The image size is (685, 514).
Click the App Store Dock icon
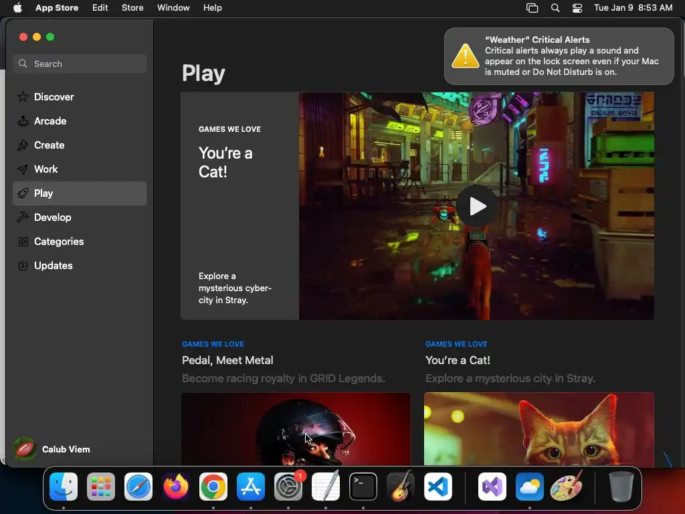click(x=251, y=487)
